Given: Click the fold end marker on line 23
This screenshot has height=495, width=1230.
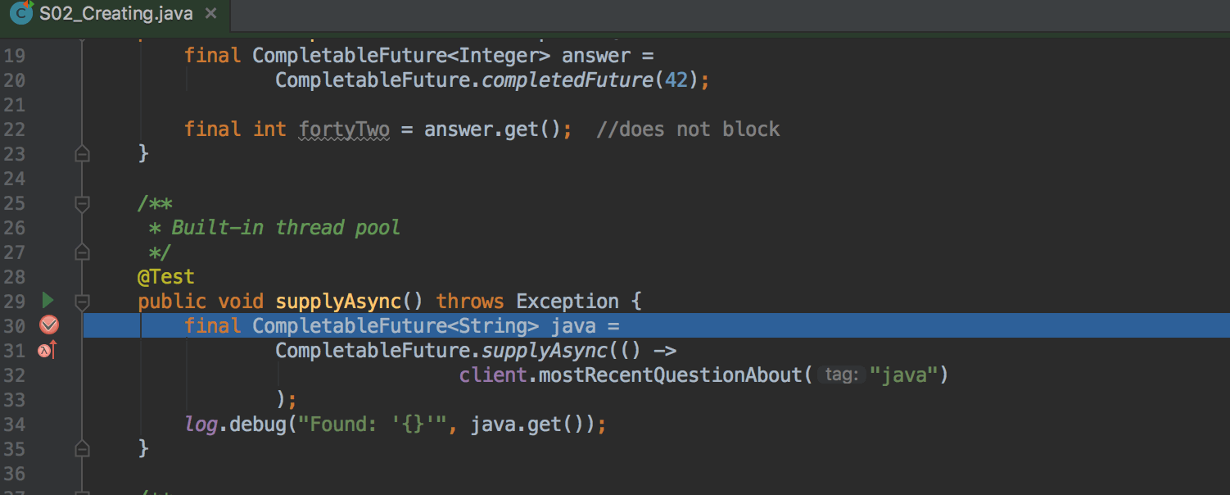Looking at the screenshot, I should point(82,153).
